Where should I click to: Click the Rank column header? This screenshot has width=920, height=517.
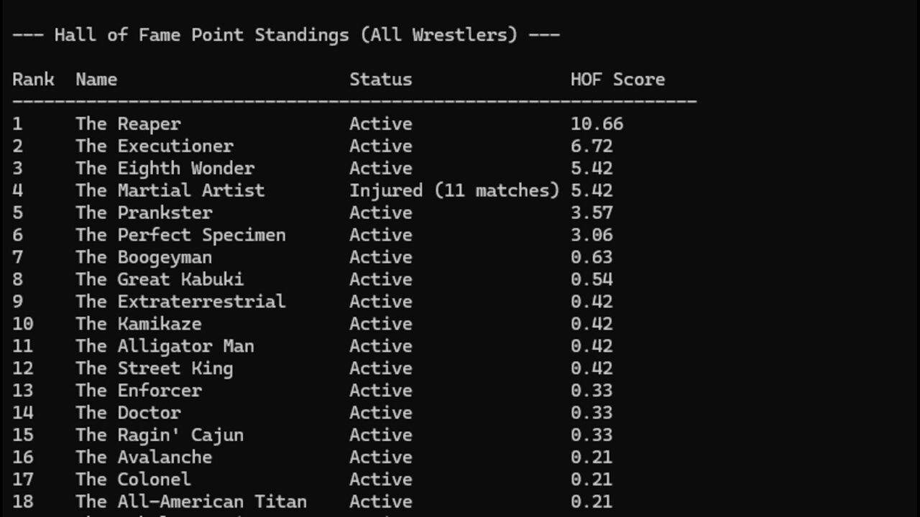[33, 79]
